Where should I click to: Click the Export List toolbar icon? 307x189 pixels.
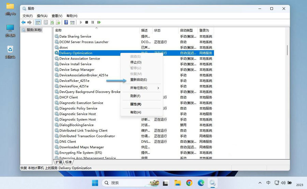pyautogui.click(x=58, y=22)
